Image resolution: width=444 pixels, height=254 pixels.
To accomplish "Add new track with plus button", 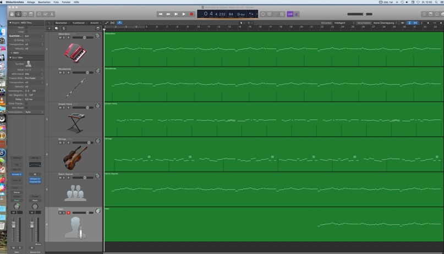I will click(x=50, y=28).
